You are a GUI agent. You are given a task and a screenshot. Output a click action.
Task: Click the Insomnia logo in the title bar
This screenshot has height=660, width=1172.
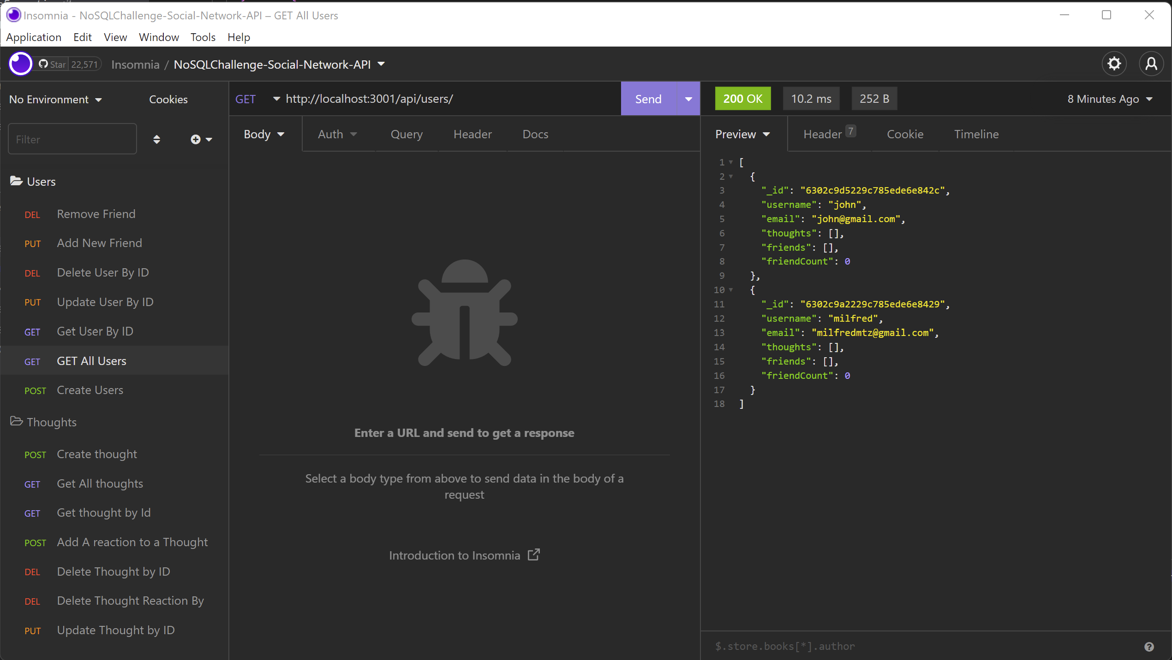pos(13,15)
